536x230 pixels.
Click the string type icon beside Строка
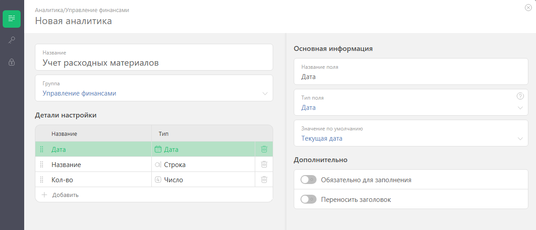(158, 165)
